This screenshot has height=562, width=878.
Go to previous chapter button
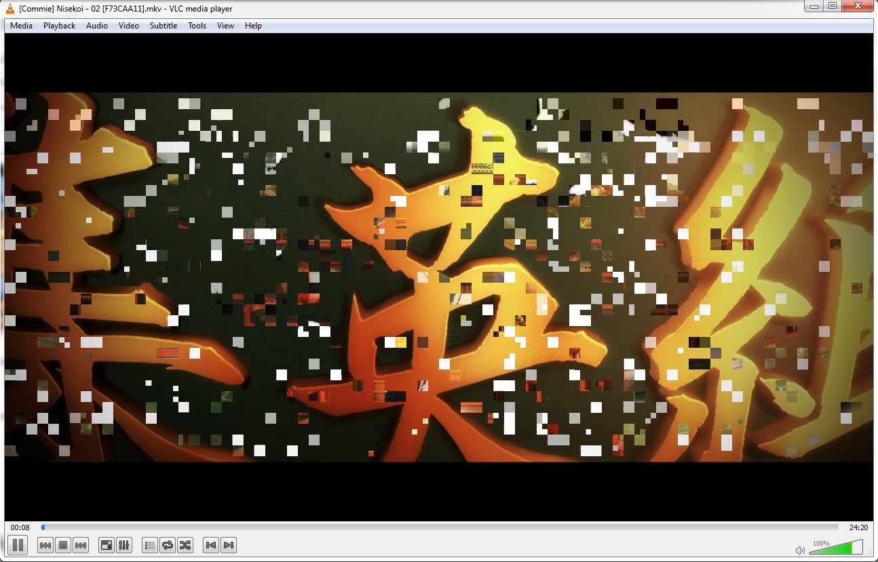coord(211,545)
